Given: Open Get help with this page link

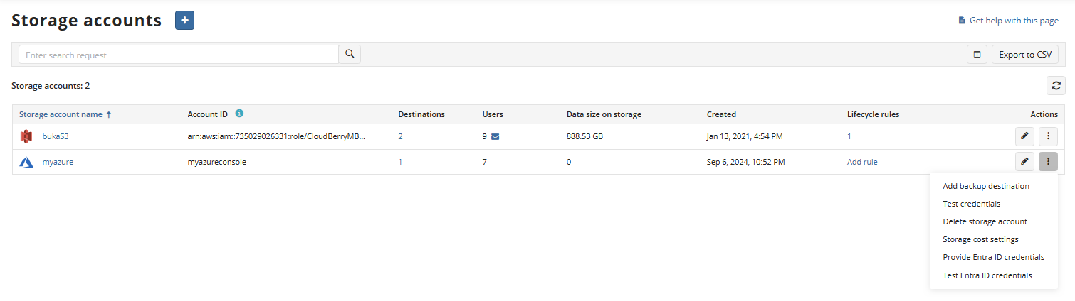Looking at the screenshot, I should point(1013,21).
